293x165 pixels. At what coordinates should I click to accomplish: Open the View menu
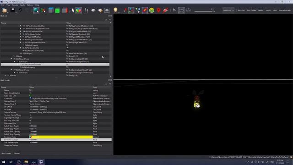(8, 5)
